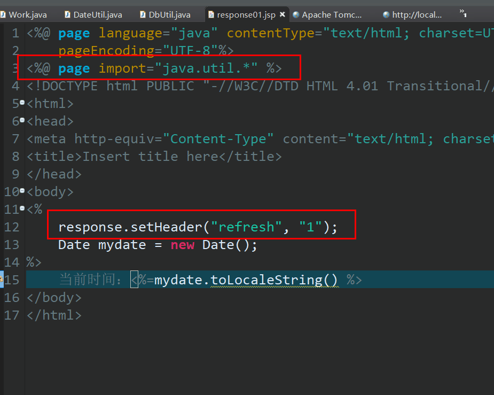Click the http://local globe icon
Image resolution: width=494 pixels, height=395 pixels.
(386, 15)
